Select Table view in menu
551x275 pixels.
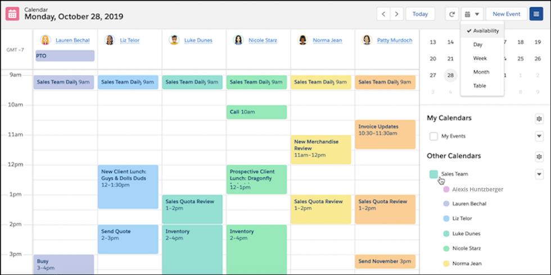tap(482, 85)
